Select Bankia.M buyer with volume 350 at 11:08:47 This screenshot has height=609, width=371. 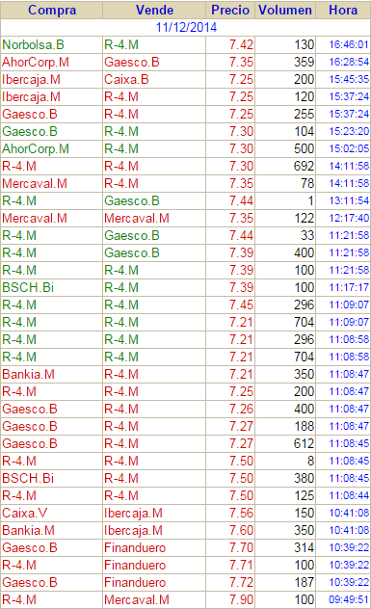coord(52,374)
